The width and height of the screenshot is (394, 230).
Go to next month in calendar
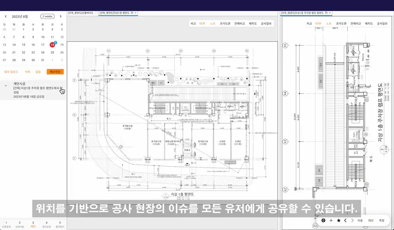pyautogui.click(x=61, y=16)
